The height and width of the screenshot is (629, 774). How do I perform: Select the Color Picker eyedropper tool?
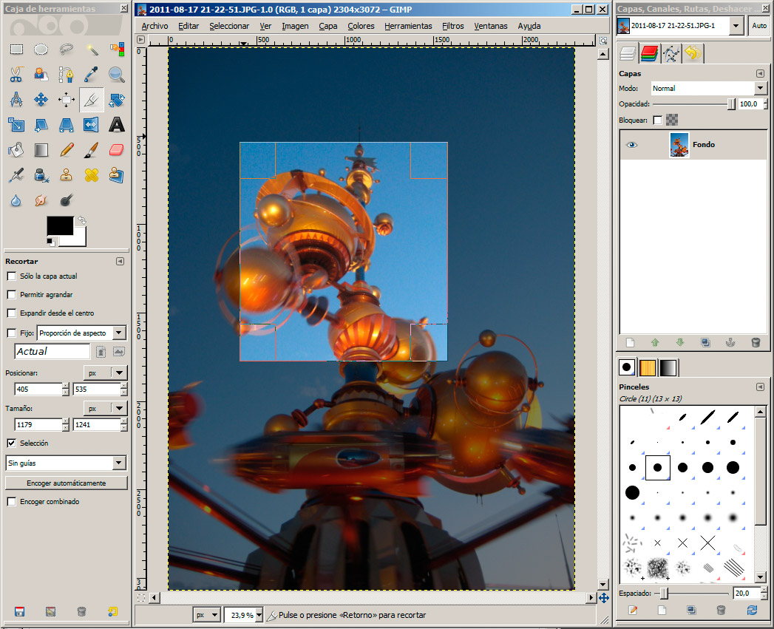(x=92, y=75)
